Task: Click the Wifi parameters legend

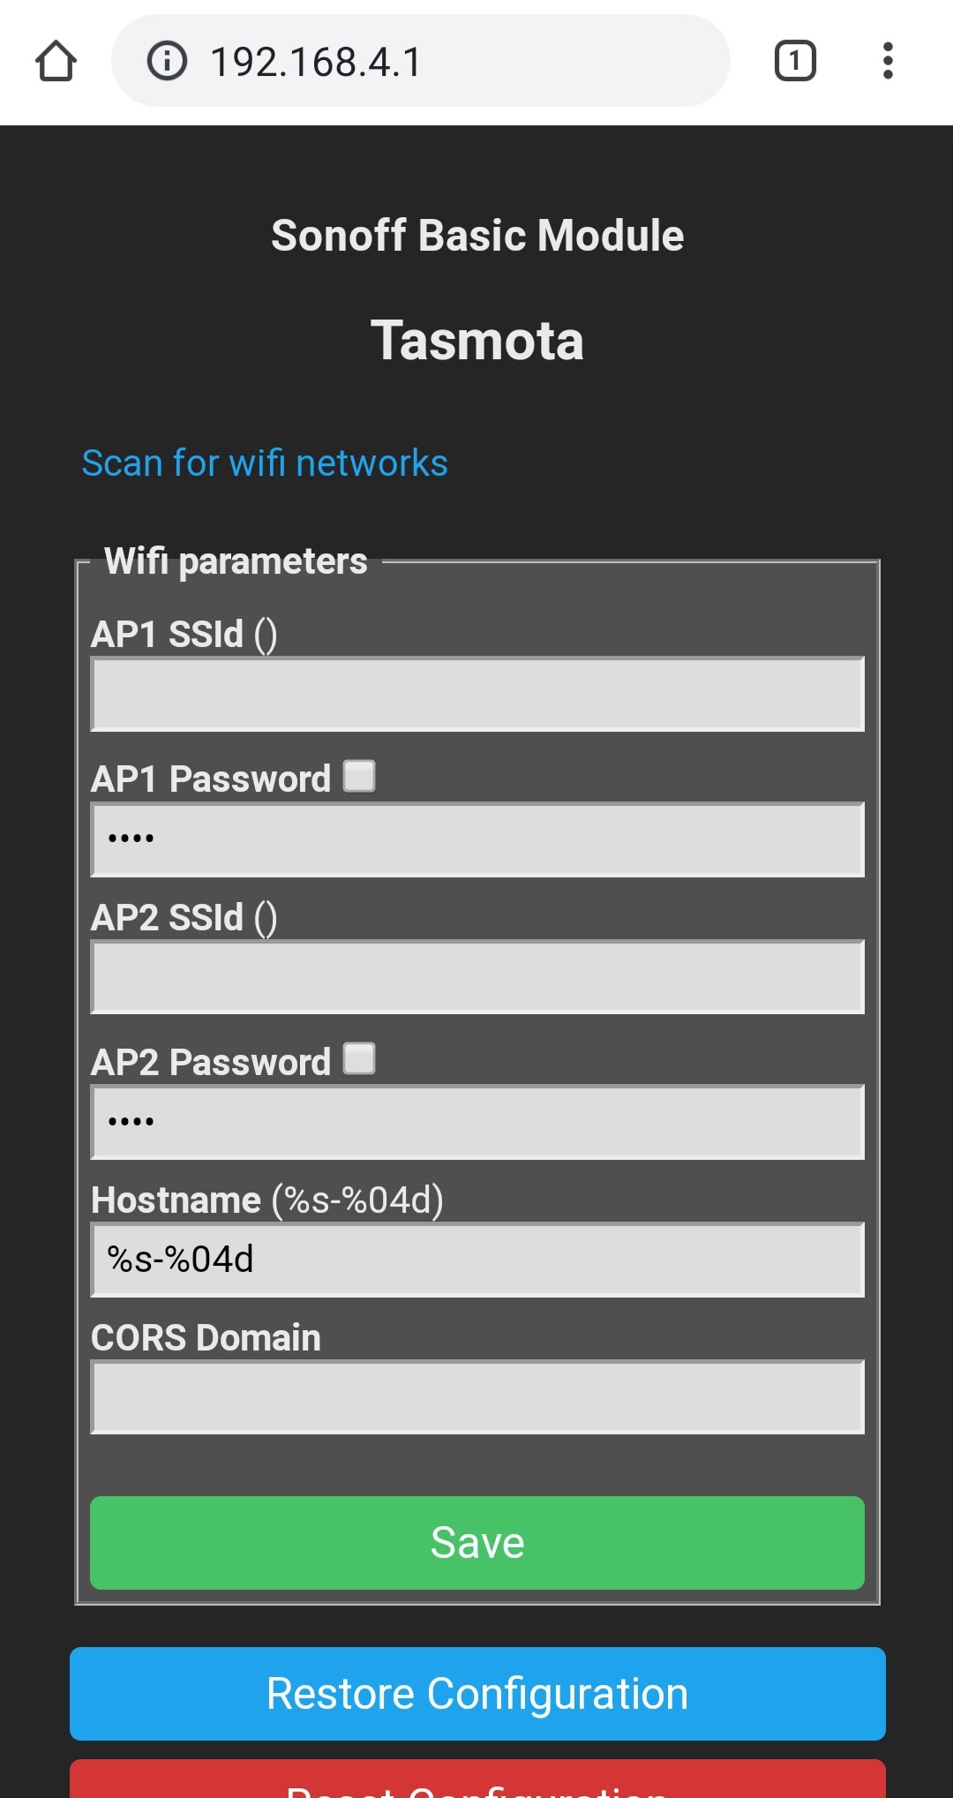Action: coord(236,561)
